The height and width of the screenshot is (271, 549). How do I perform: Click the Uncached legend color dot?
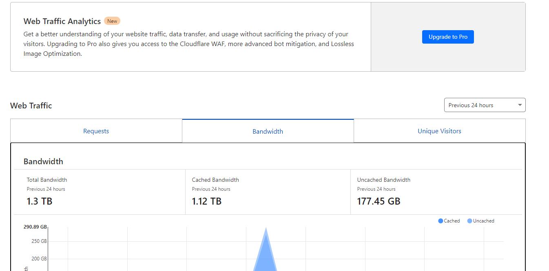[470, 221]
